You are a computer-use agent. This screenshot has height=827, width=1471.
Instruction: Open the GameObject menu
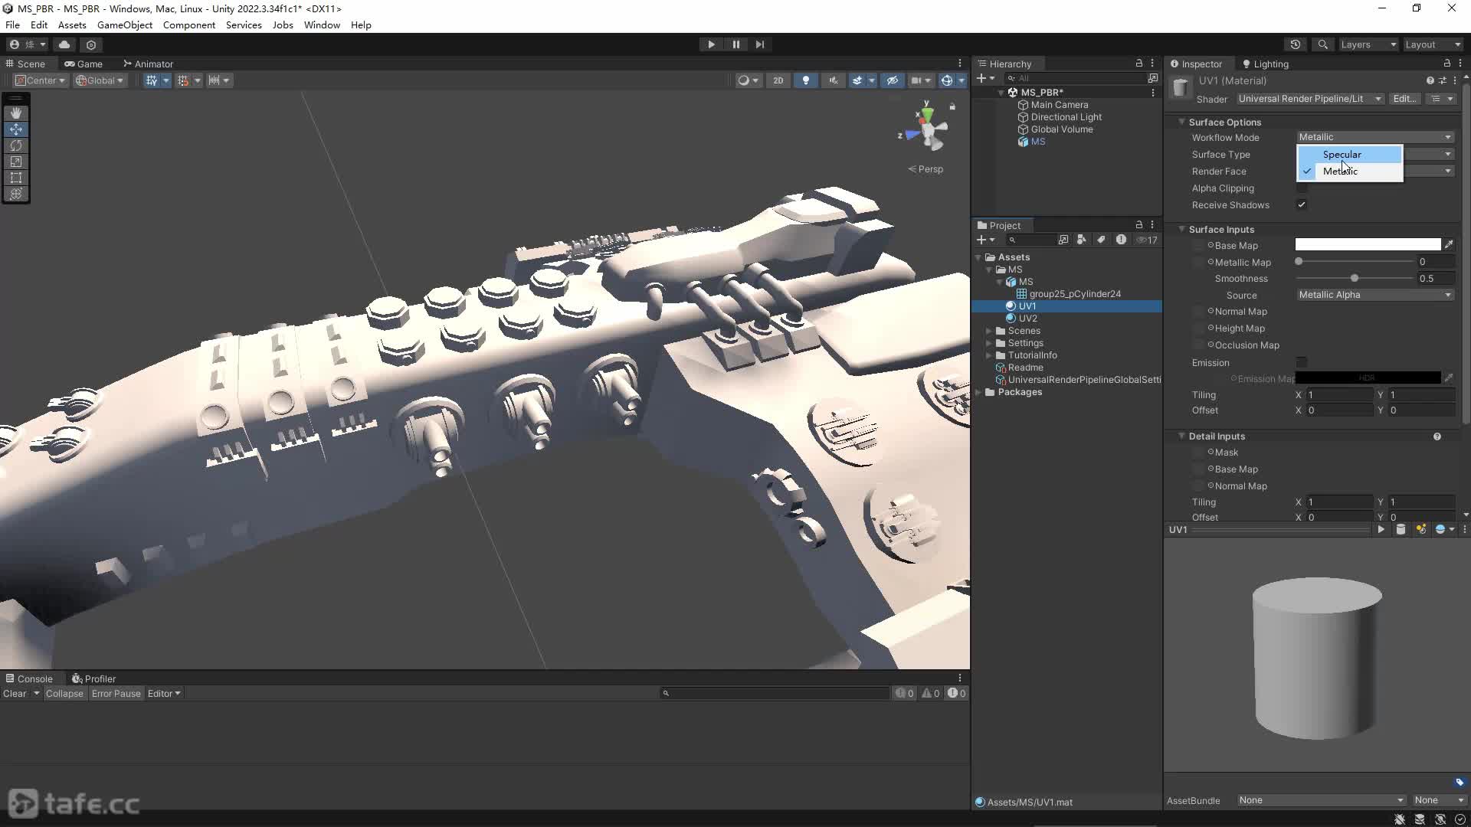pyautogui.click(x=124, y=25)
